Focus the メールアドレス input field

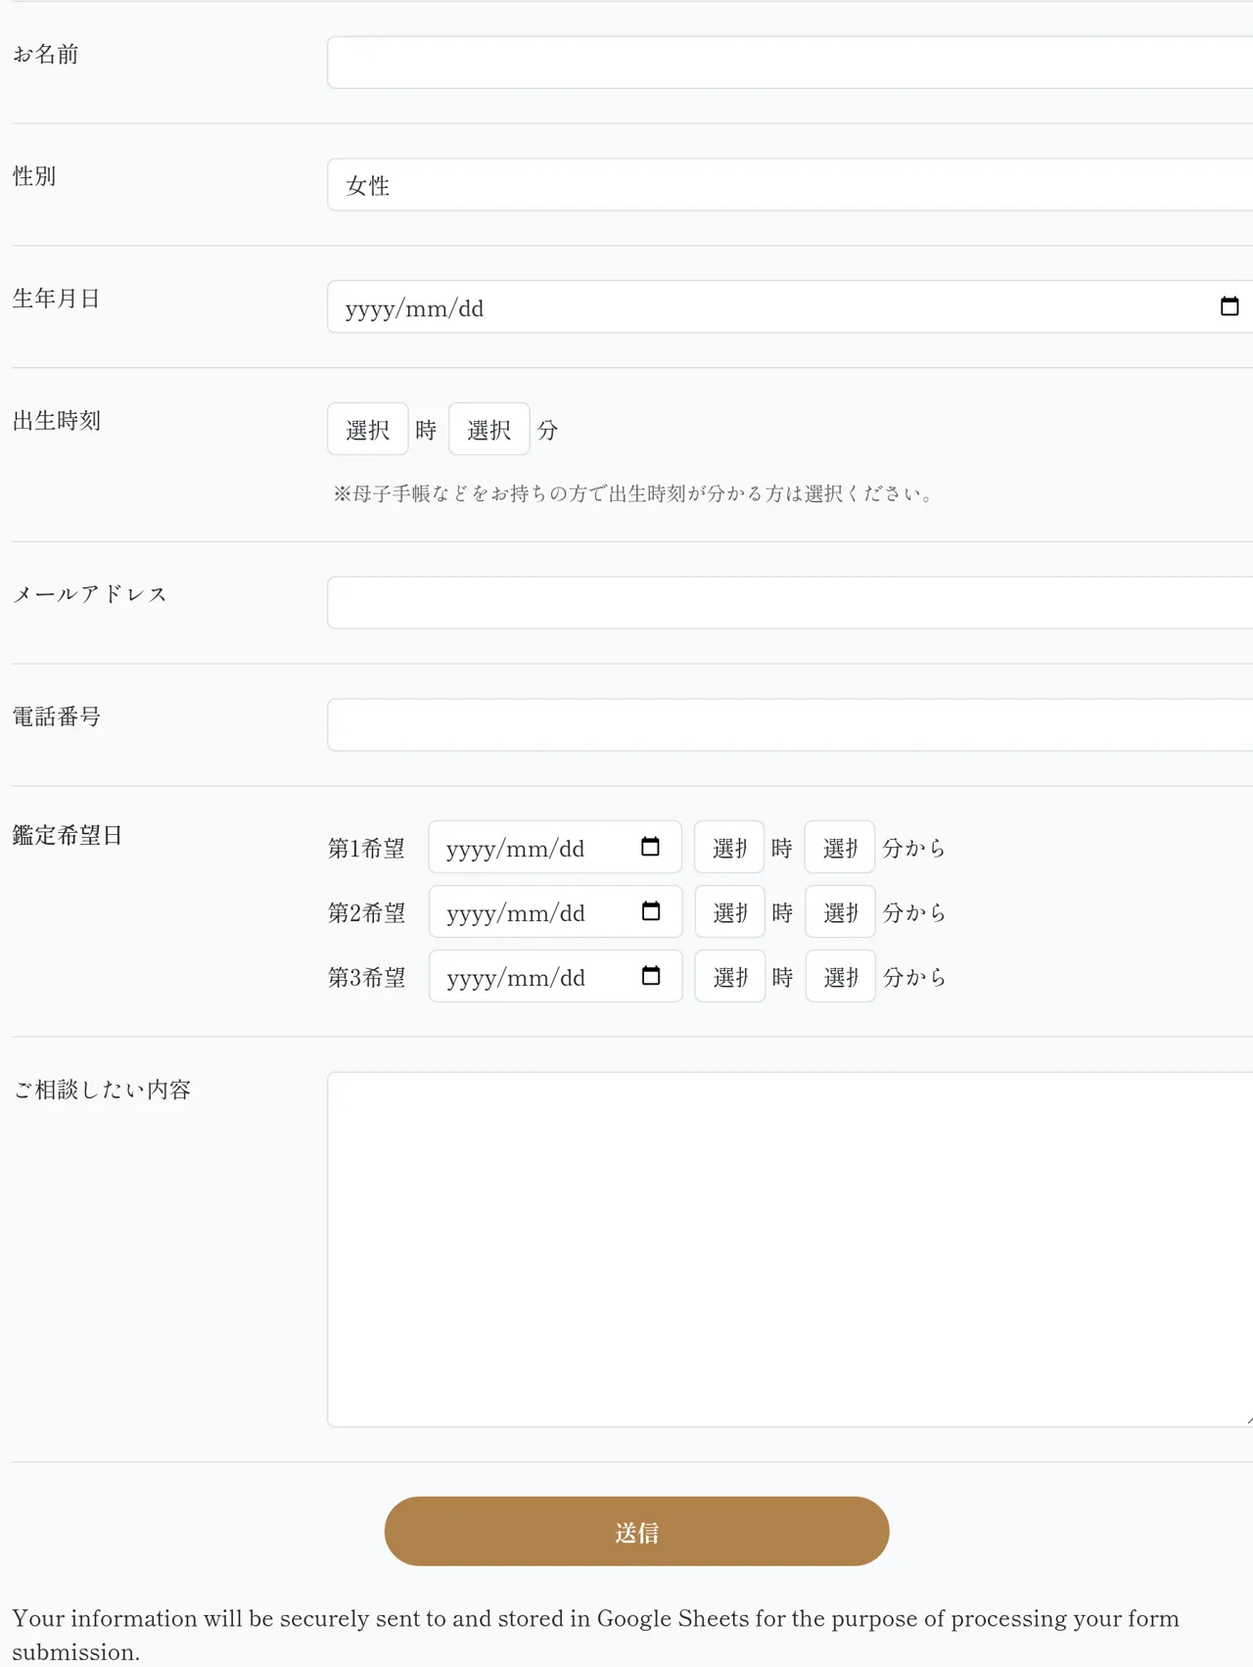[790, 602]
